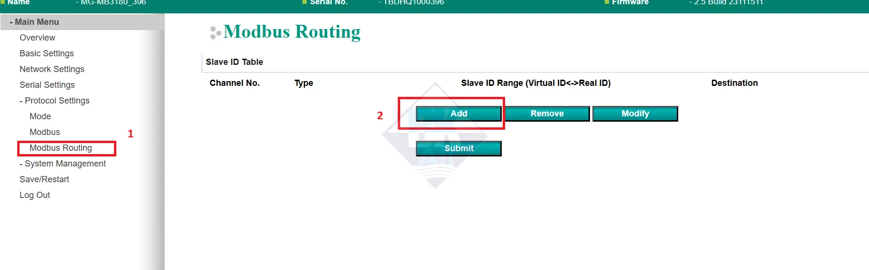The height and width of the screenshot is (270, 869).
Task: Expand the System Management group
Action: [62, 164]
